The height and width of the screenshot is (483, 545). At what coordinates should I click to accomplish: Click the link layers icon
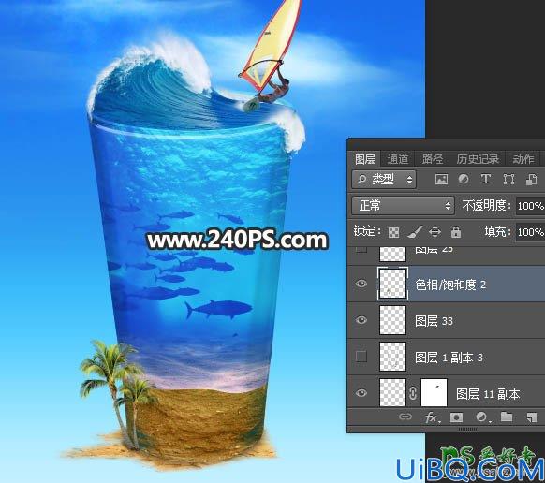pos(405,417)
